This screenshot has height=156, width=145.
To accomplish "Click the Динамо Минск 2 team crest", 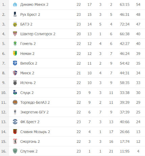I will 15,5.
